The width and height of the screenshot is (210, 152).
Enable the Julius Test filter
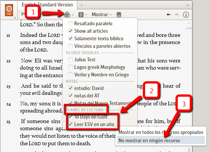70,59
